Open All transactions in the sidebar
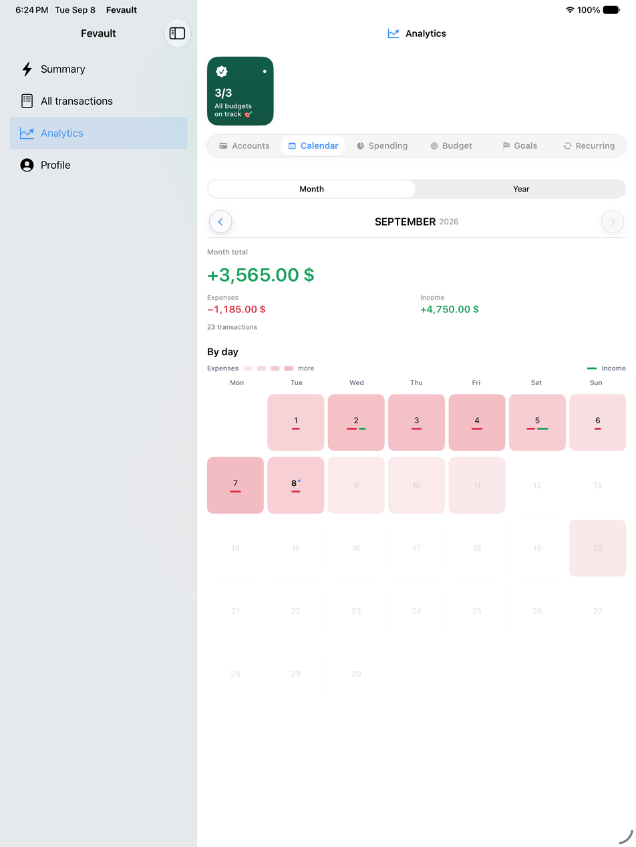636x847 pixels. (98, 101)
